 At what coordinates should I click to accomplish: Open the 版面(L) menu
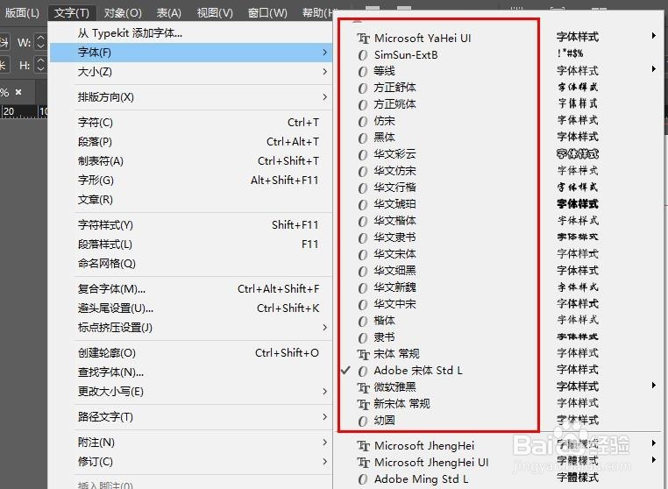(x=22, y=13)
